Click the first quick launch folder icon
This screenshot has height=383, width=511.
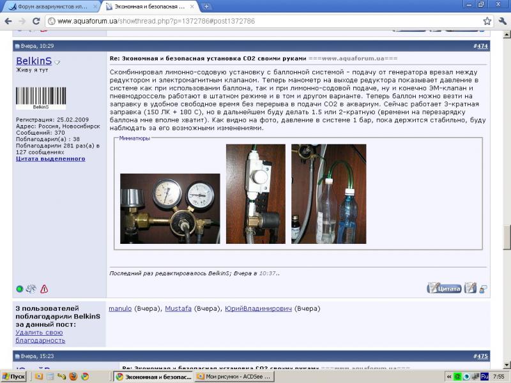39,377
